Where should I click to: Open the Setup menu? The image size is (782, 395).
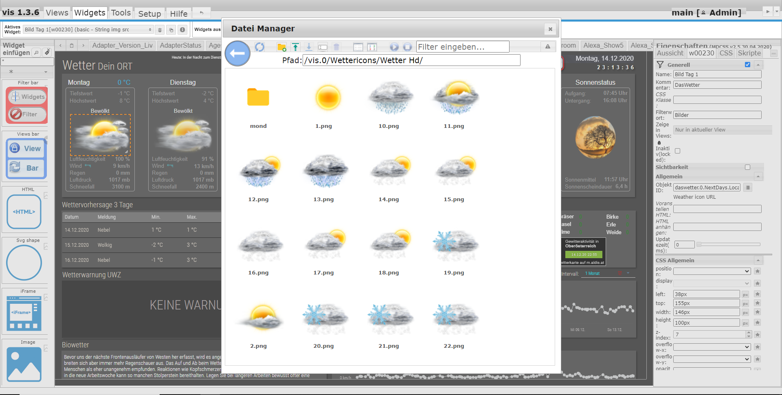pos(149,13)
